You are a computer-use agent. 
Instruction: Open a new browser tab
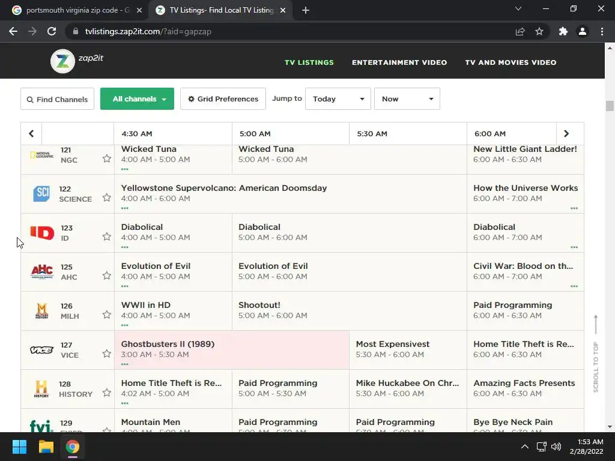pos(306,10)
